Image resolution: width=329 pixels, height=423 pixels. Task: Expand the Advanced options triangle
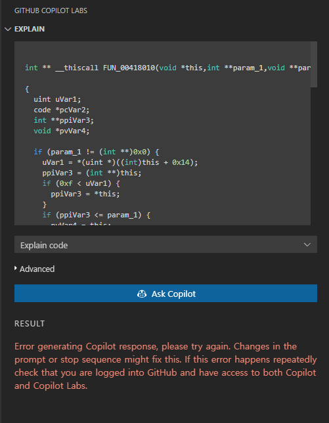click(16, 269)
